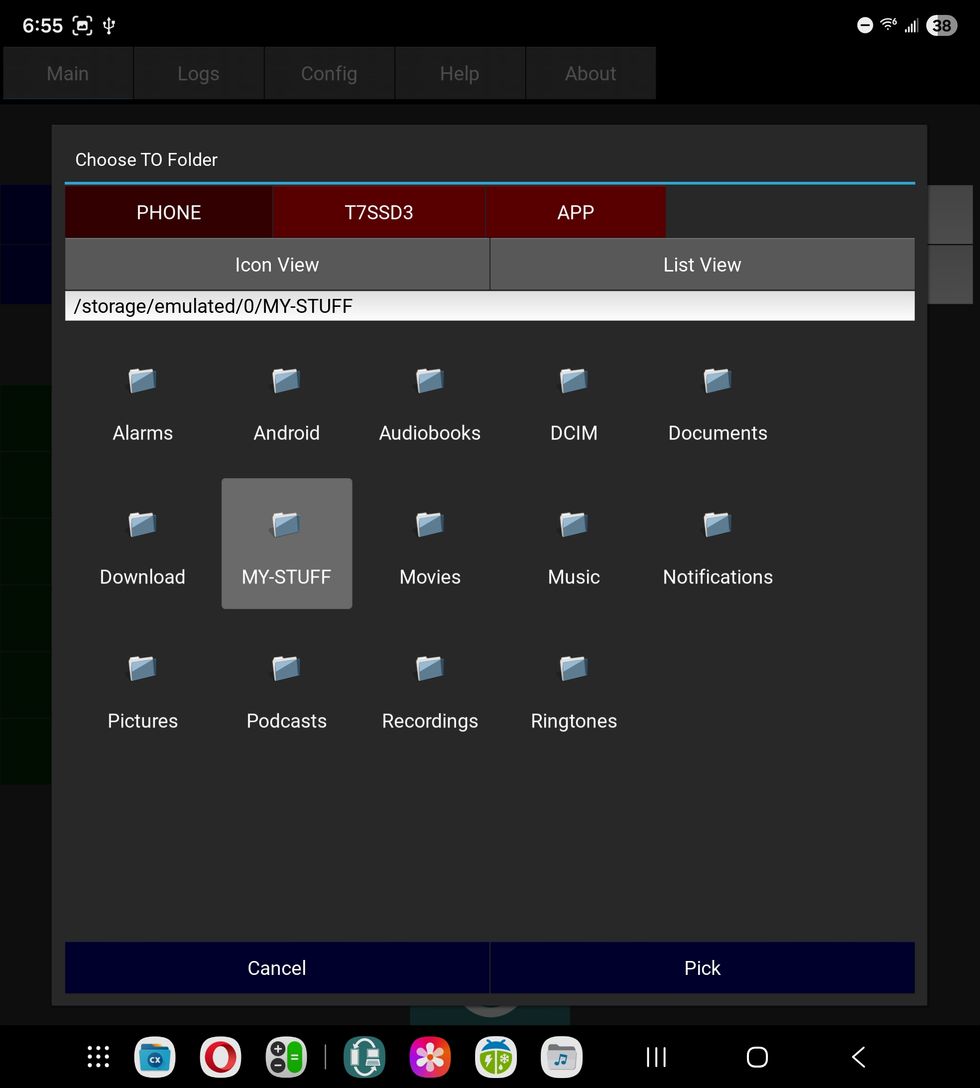
Task: Switch to List View mode
Action: click(x=702, y=265)
